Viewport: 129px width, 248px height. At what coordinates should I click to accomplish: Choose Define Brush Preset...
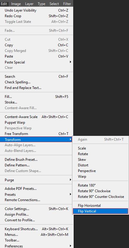tap(37, 159)
